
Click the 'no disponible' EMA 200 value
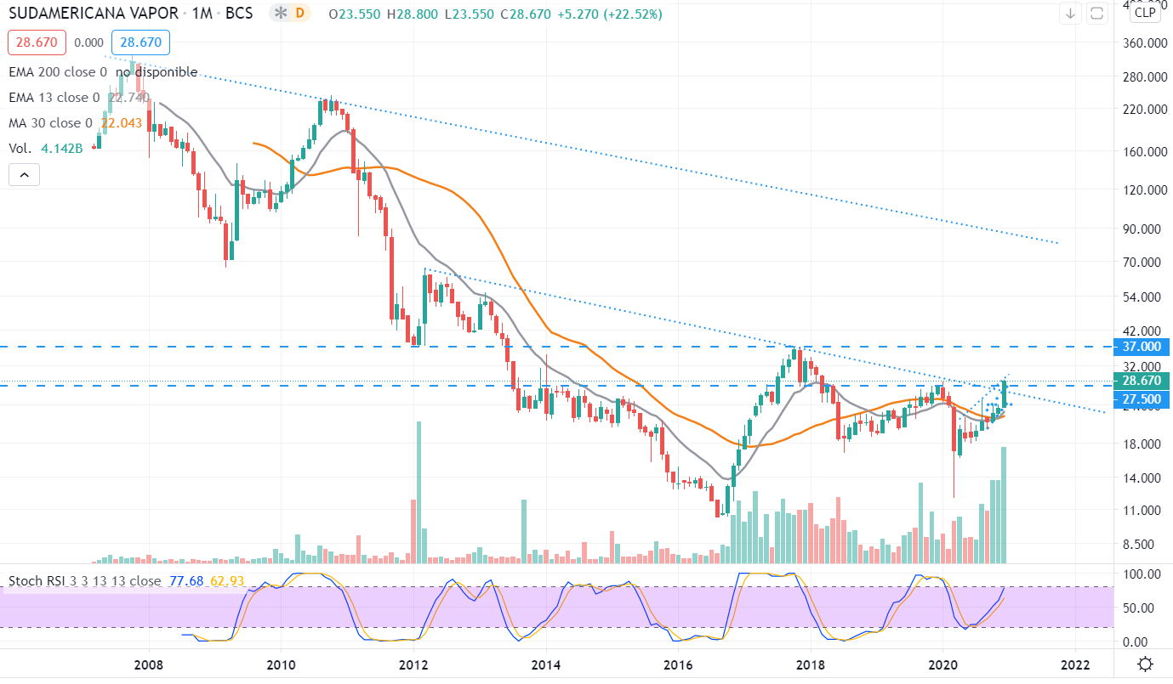point(158,72)
